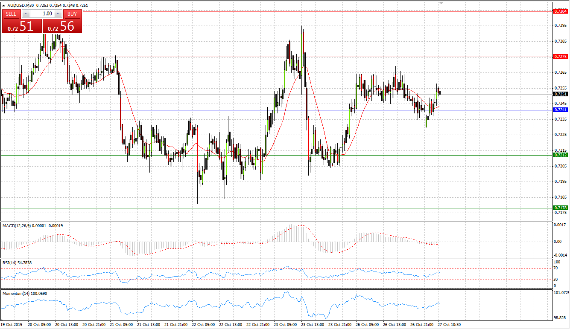Click the BUY button
The height and width of the screenshot is (329, 570).
click(x=73, y=14)
